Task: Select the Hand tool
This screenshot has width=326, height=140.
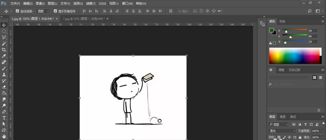Action: pos(4,136)
